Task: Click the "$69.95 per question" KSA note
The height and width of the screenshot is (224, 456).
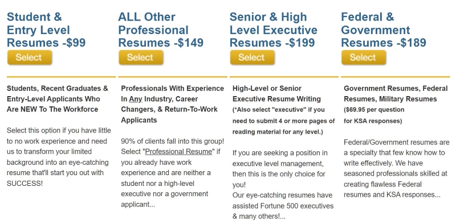Action: point(374,115)
